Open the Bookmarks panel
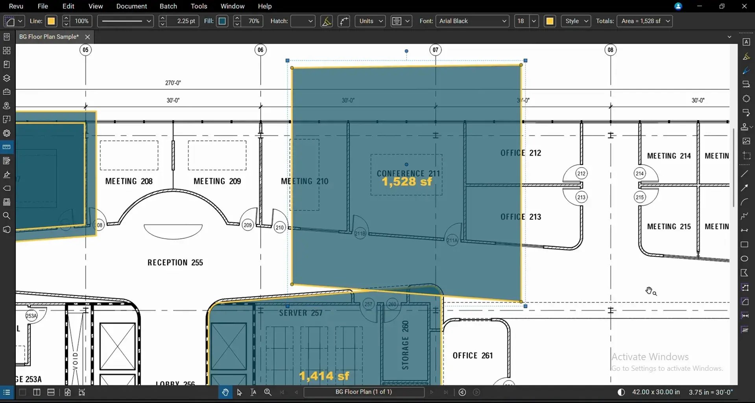Screen dimensions: 755x403 [x=7, y=64]
